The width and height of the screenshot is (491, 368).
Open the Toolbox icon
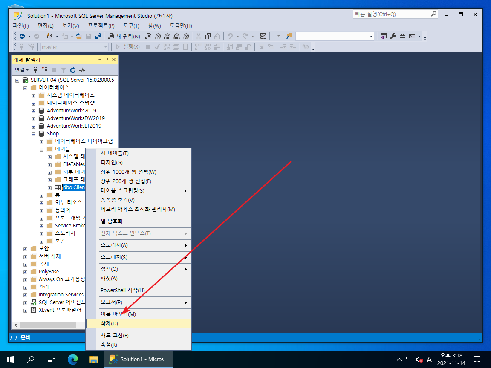coord(403,36)
